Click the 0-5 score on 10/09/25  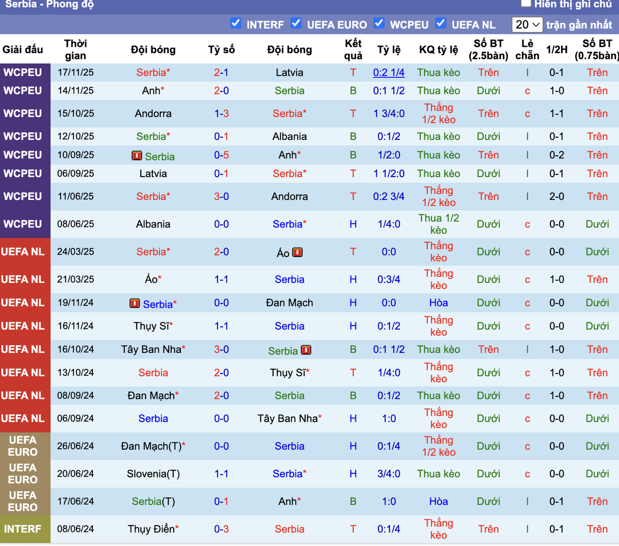221,155
